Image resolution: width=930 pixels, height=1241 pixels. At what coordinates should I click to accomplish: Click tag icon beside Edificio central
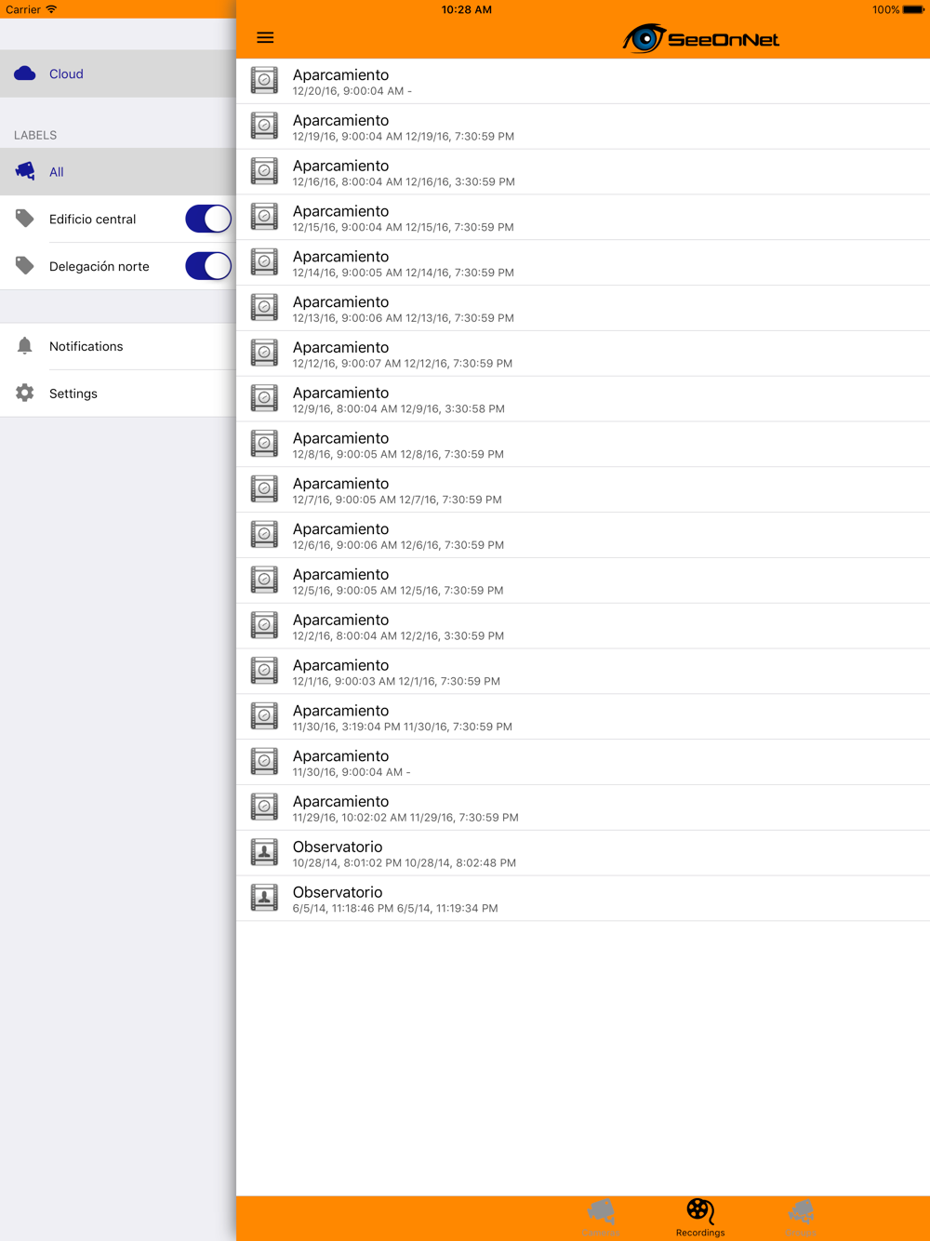point(25,219)
